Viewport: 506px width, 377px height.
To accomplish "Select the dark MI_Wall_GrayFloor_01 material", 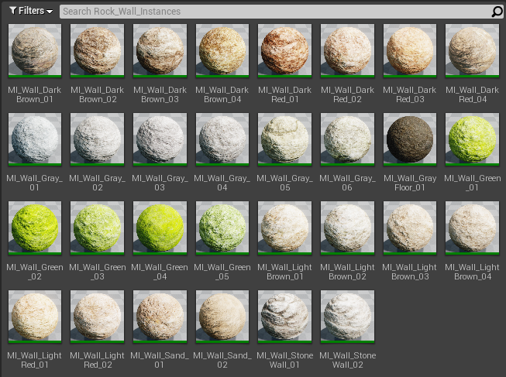I will tap(410, 139).
